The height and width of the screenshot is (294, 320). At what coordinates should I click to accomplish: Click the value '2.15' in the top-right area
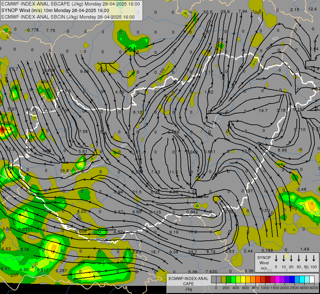[x=295, y=9]
